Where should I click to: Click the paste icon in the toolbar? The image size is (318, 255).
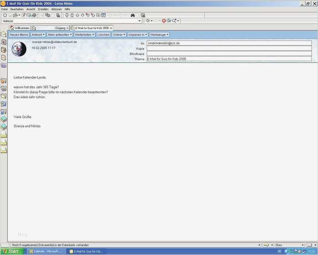click(58, 15)
